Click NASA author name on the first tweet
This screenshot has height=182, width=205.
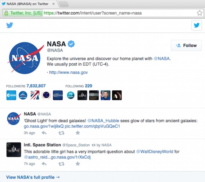click(x=30, y=114)
